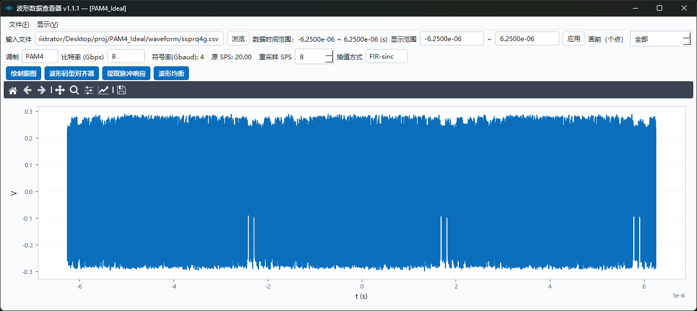Save the figure with floppy icon
697x311 pixels.
[122, 90]
